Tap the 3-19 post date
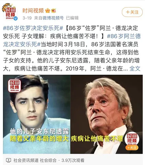 (x=27, y=18)
